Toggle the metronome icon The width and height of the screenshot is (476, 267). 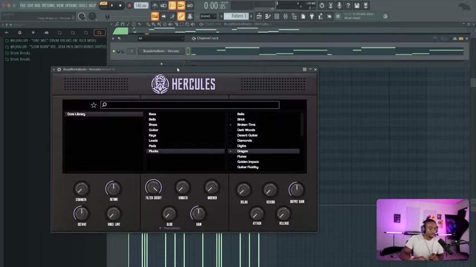pyautogui.click(x=154, y=6)
